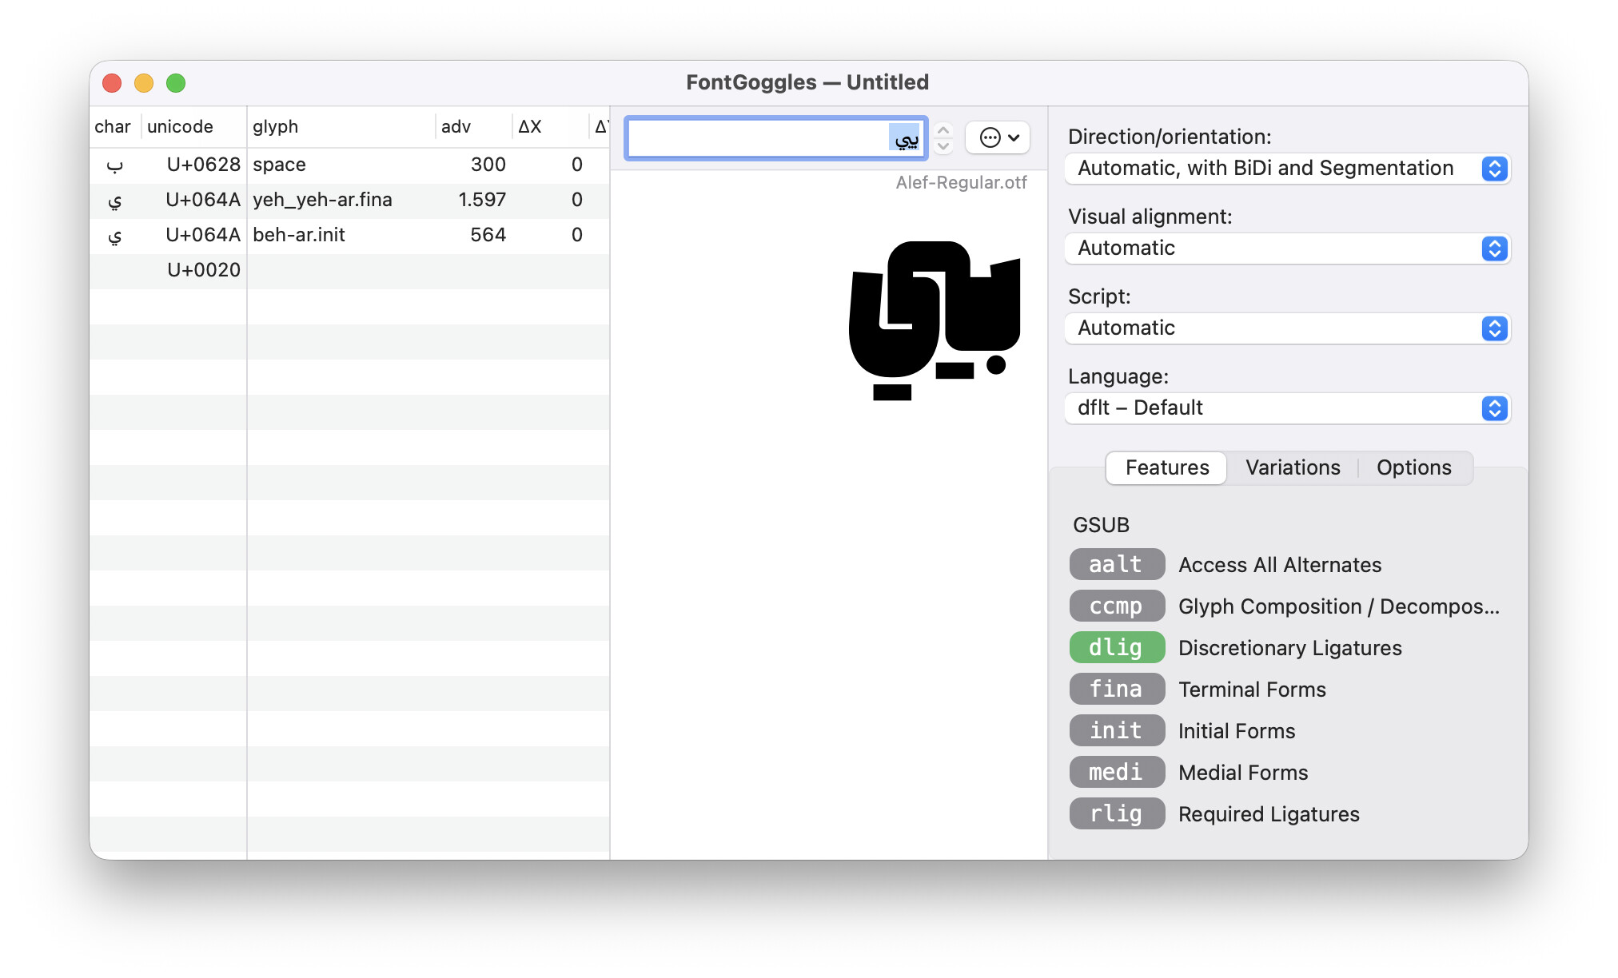
Task: Click the rendered Alef-Regular glyph preview
Action: 934,320
